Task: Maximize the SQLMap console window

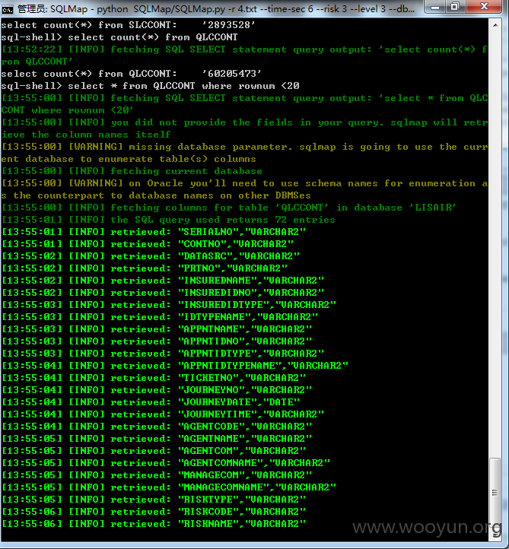Action: click(455, 7)
